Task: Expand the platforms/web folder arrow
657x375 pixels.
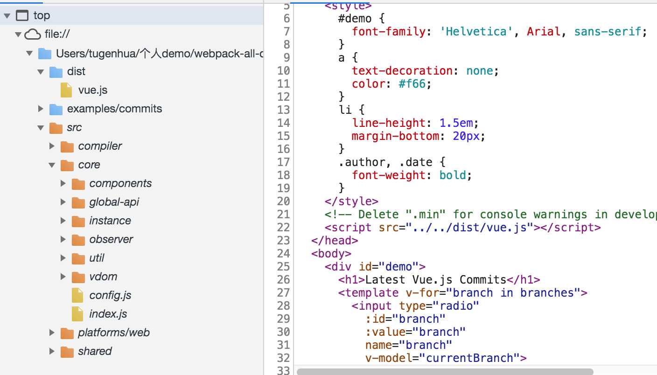Action: (x=52, y=333)
